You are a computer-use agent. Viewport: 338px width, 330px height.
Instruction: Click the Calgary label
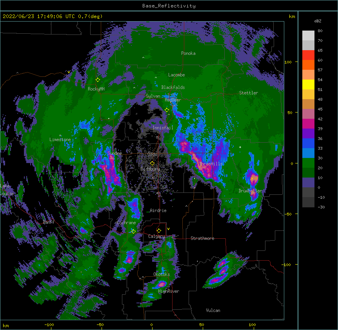point(156,236)
